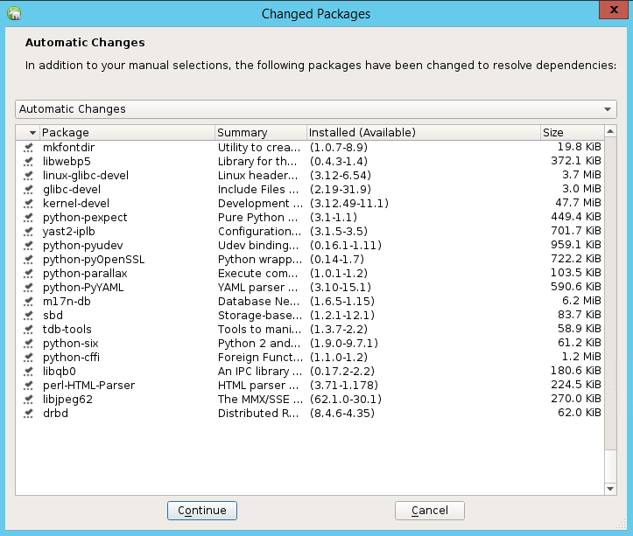The width and height of the screenshot is (633, 536).
Task: Click the status icon beside glibc-devel
Action: tap(28, 190)
